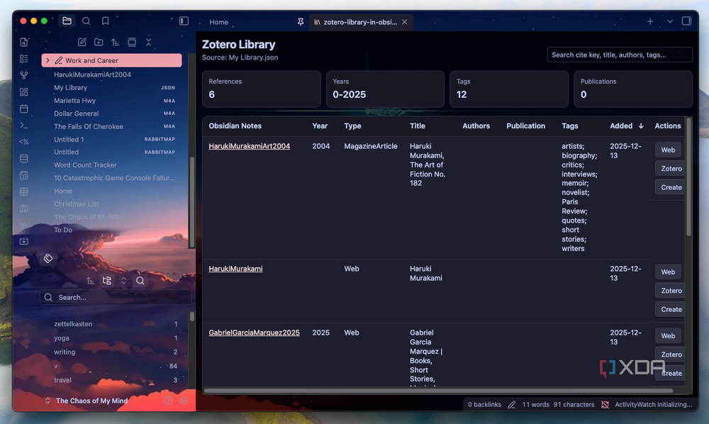Expand or collapse all tags
The height and width of the screenshot is (424, 709).
click(123, 281)
